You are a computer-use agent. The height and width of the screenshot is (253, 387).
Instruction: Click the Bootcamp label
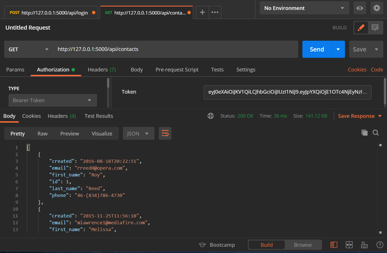pos(222,245)
